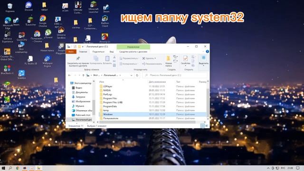Open the Discord desktop shortcut

click(x=28, y=6)
